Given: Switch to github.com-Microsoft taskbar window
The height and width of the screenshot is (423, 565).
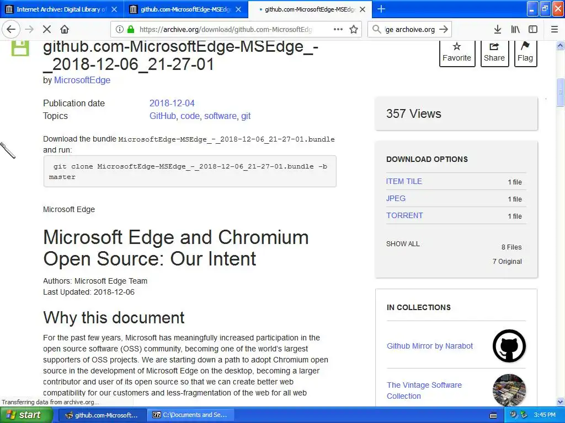Looking at the screenshot, I should coord(102,415).
